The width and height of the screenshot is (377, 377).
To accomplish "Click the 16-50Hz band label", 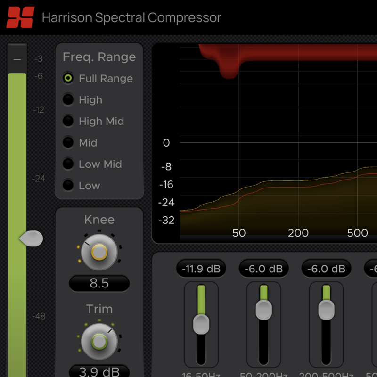I will [201, 374].
